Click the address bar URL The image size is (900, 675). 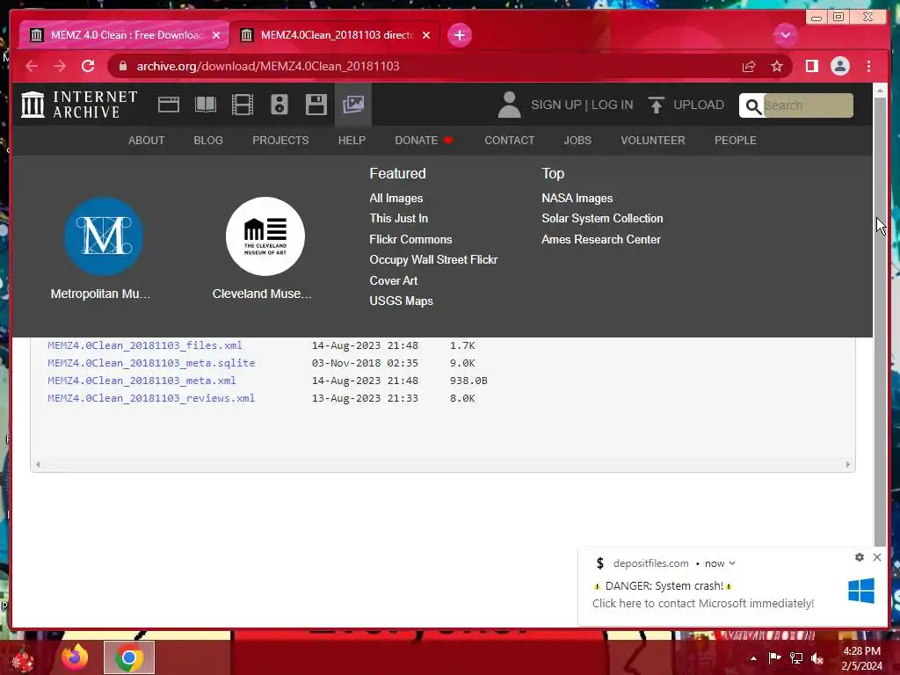point(267,66)
